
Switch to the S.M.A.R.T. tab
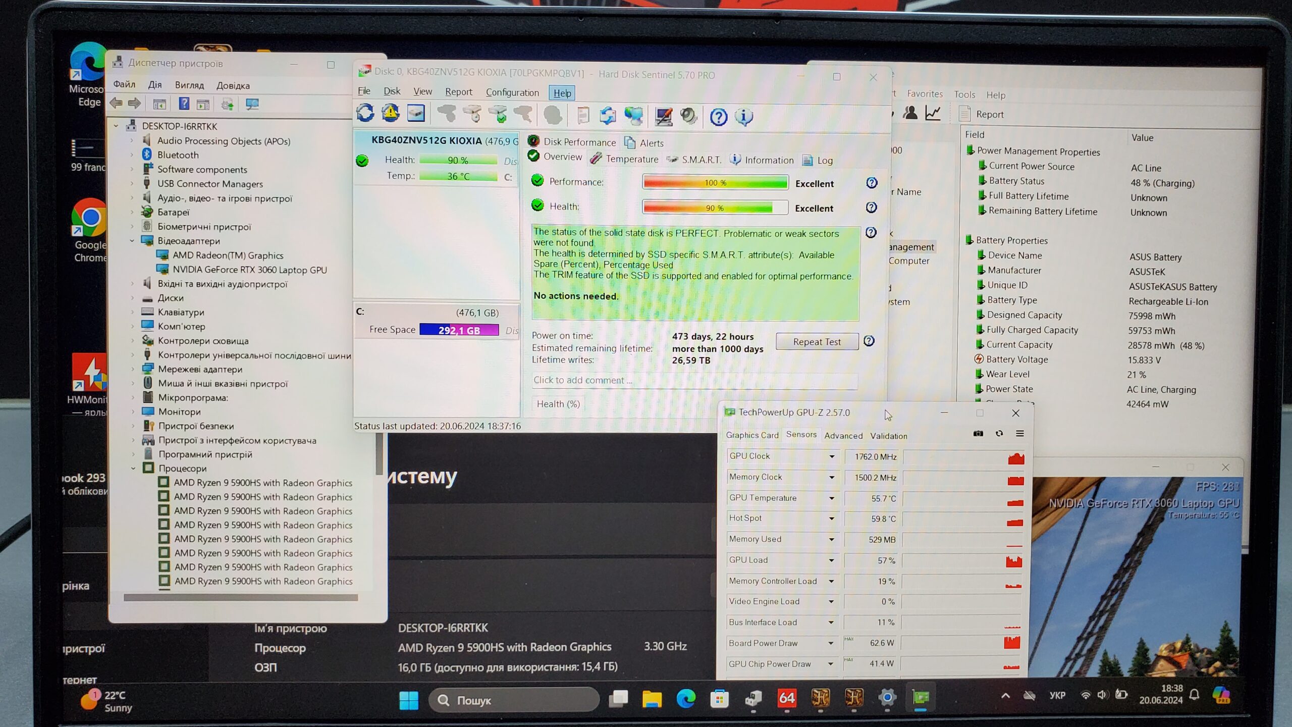pyautogui.click(x=701, y=160)
